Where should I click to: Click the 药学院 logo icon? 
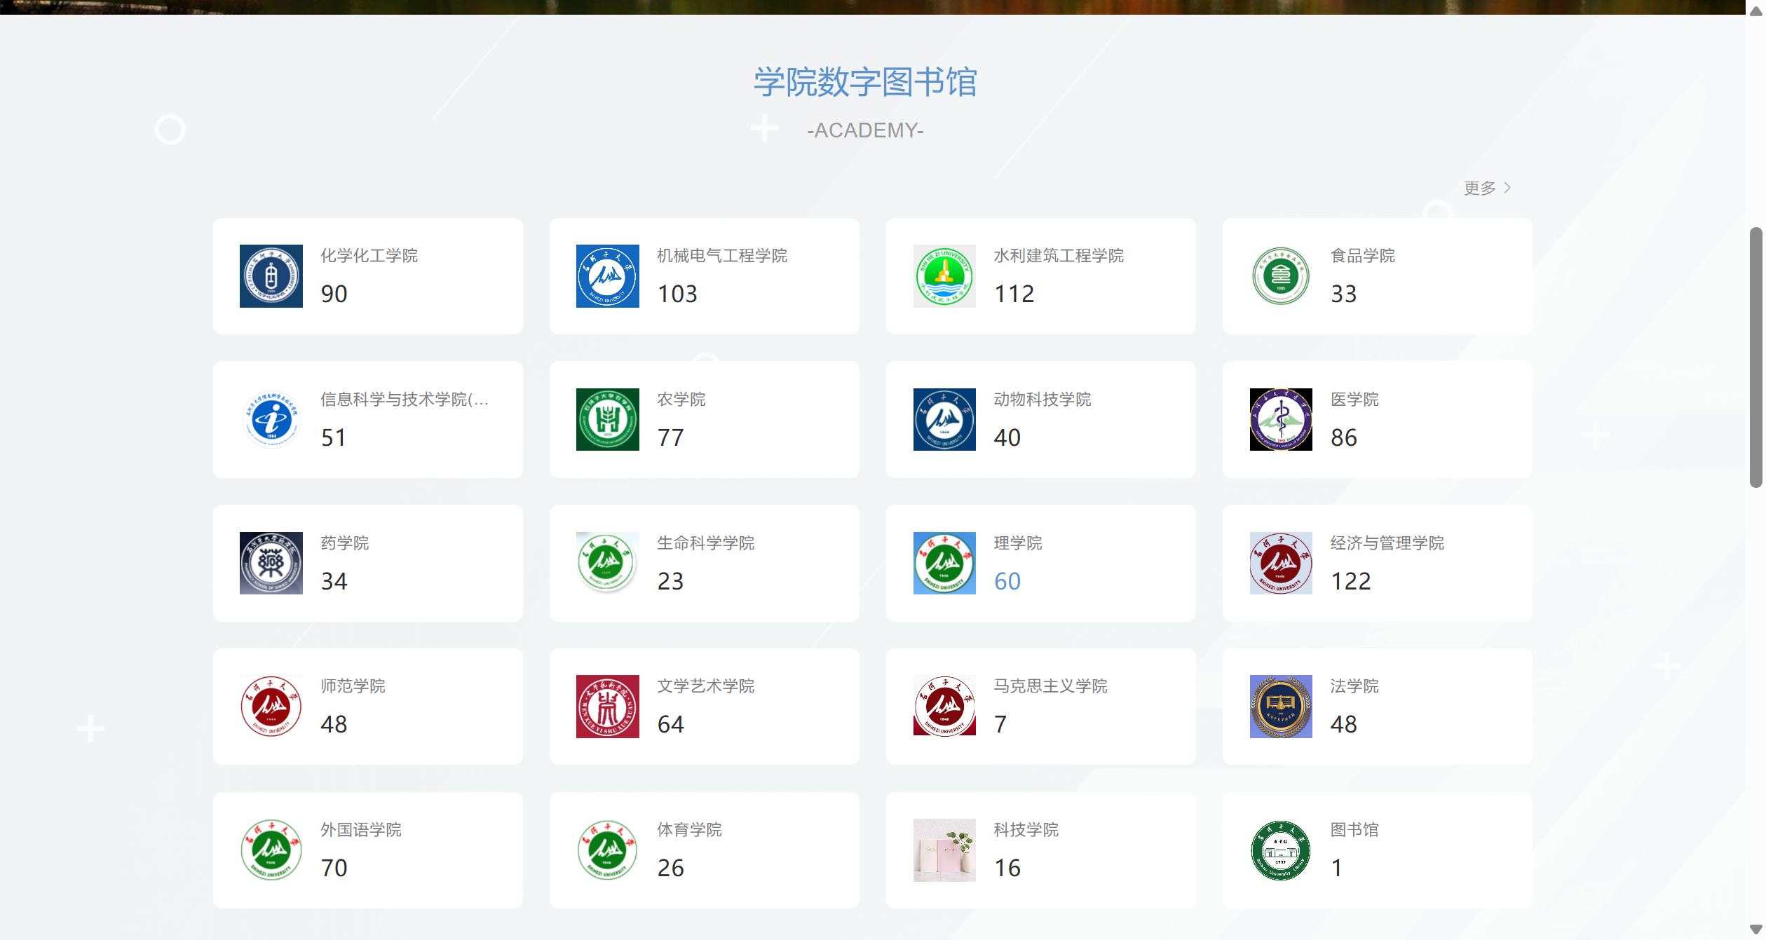coord(271,563)
